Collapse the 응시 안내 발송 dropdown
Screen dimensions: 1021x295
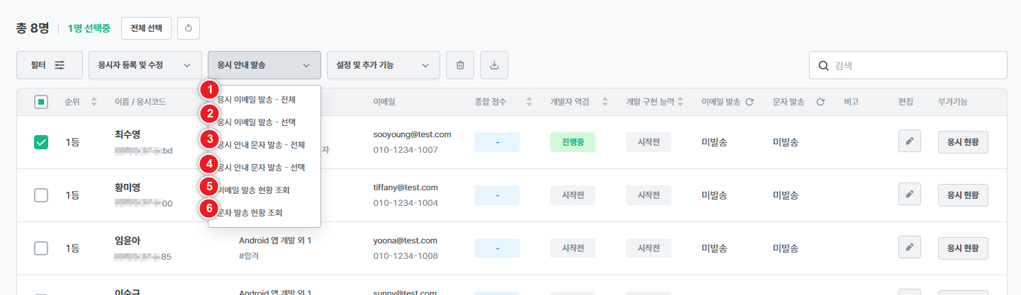(x=264, y=65)
